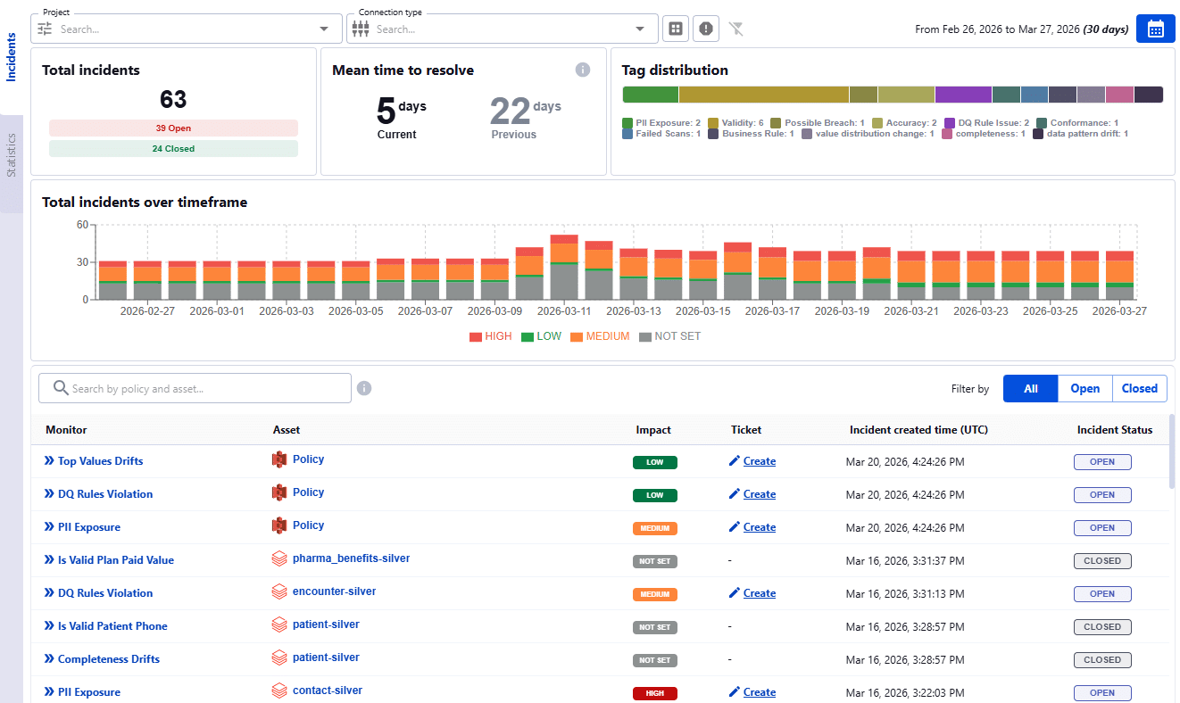Click the sliders icon in the Project search box
1180x703 pixels.
click(x=42, y=28)
